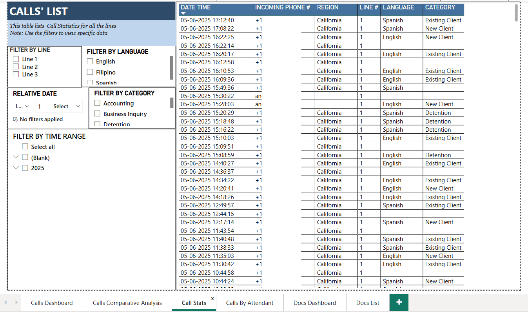Select the Call Stats tab
Viewport: 528px width, 312px height.
(x=194, y=303)
